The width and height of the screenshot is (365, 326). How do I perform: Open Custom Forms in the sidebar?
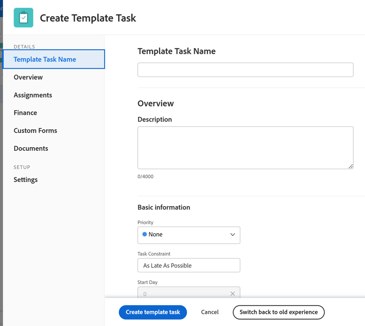(35, 131)
